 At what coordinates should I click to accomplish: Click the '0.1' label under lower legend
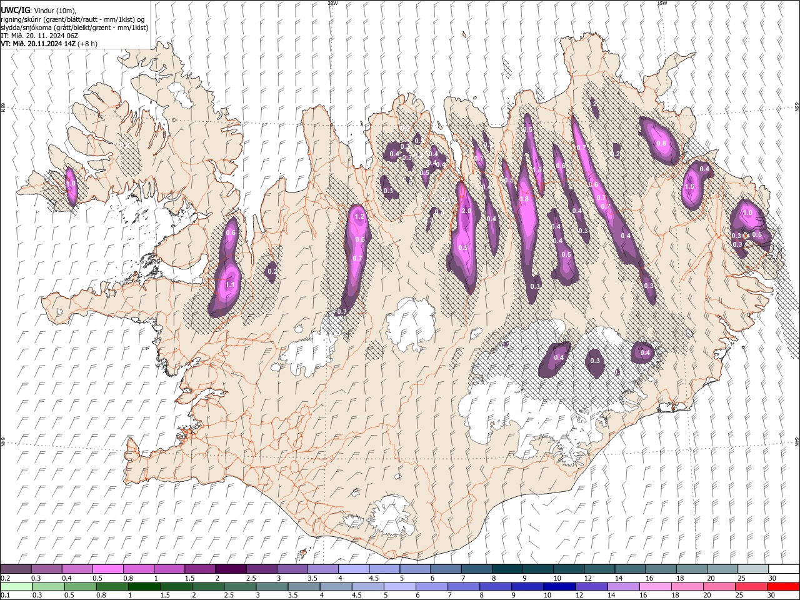point(6,595)
